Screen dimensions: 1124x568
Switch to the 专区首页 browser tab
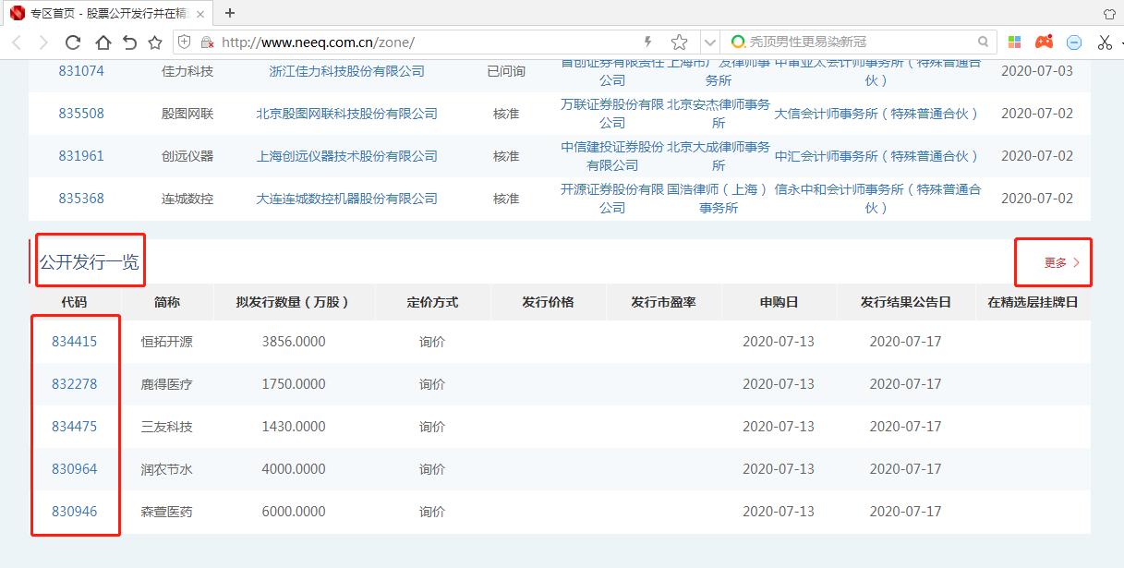tap(102, 14)
